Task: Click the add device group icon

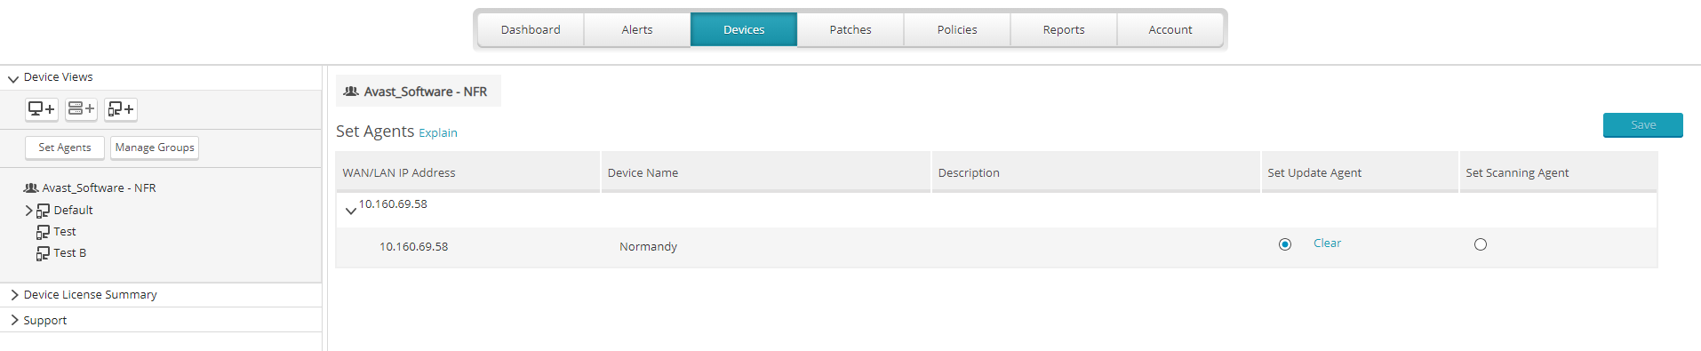Action: click(121, 109)
